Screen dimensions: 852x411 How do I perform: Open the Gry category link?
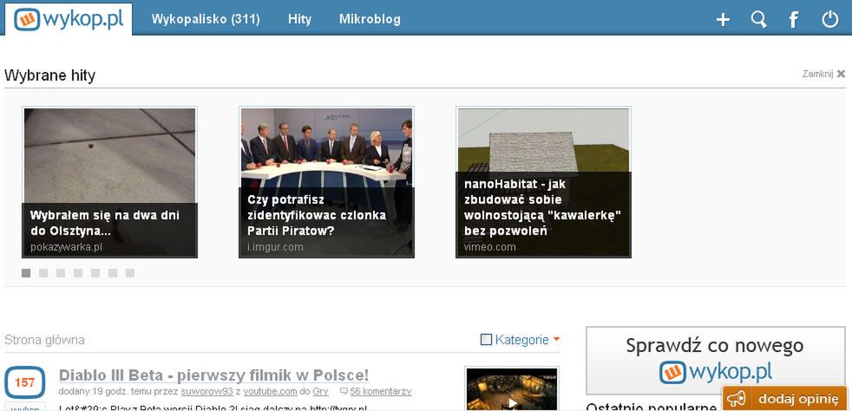(x=321, y=391)
